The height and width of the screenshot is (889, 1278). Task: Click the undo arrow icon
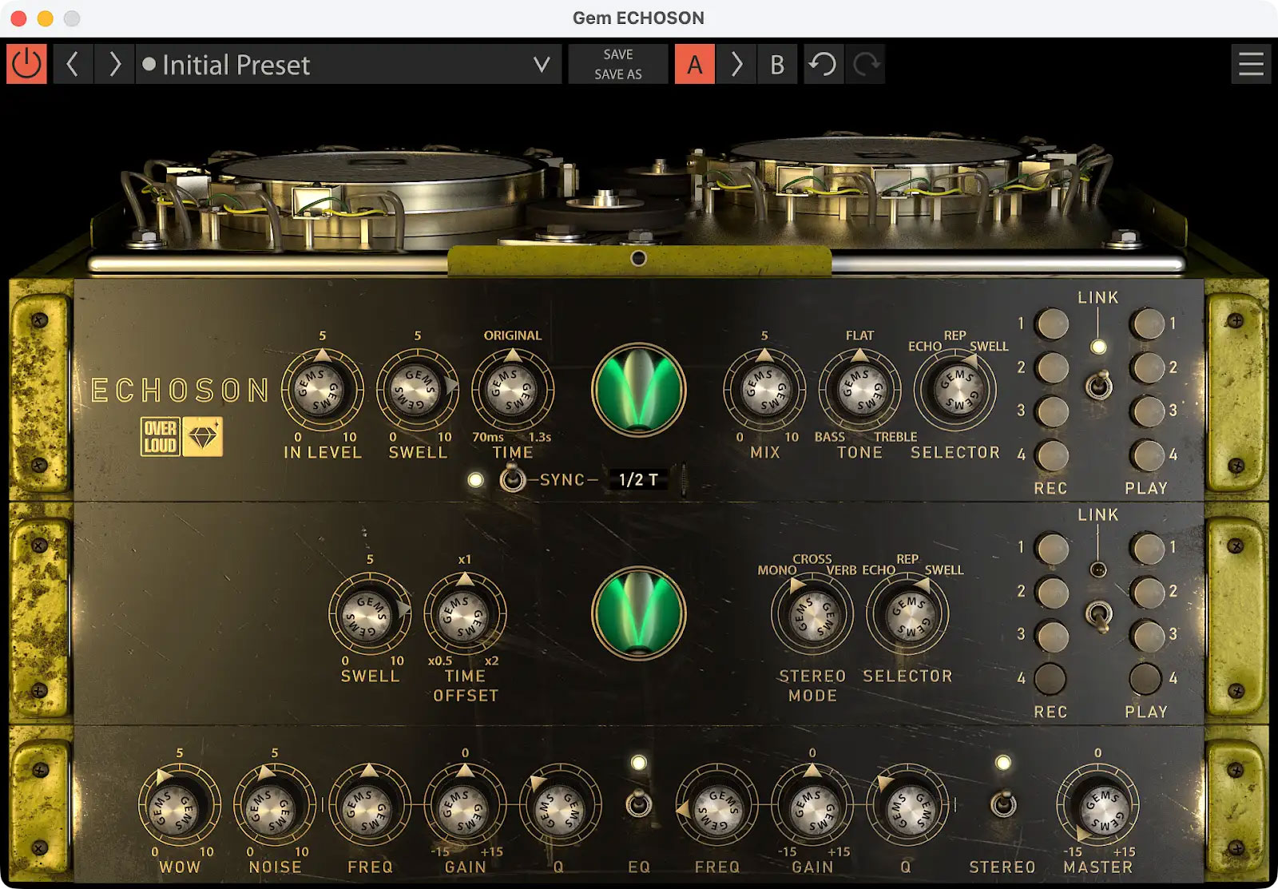822,64
